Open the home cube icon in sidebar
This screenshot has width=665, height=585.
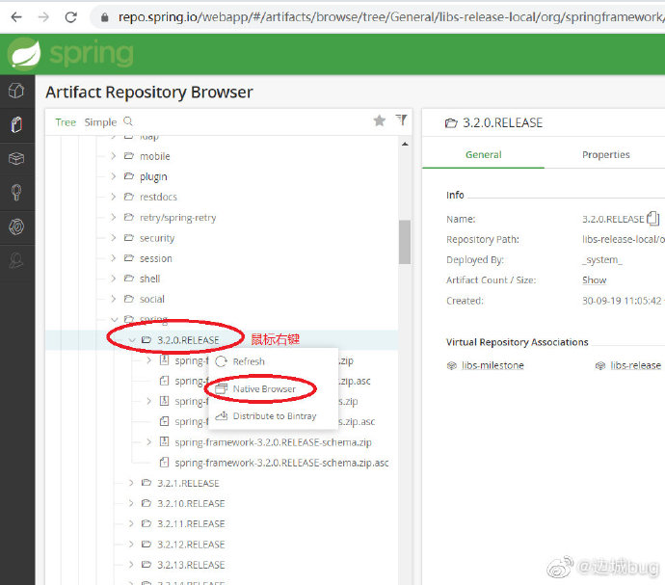click(x=16, y=91)
